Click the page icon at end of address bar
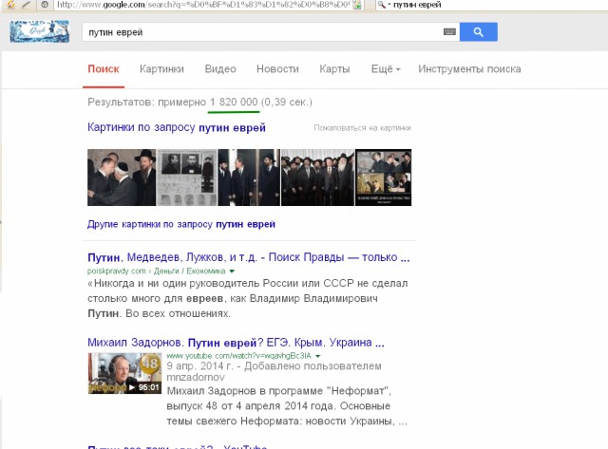 pyautogui.click(x=357, y=5)
